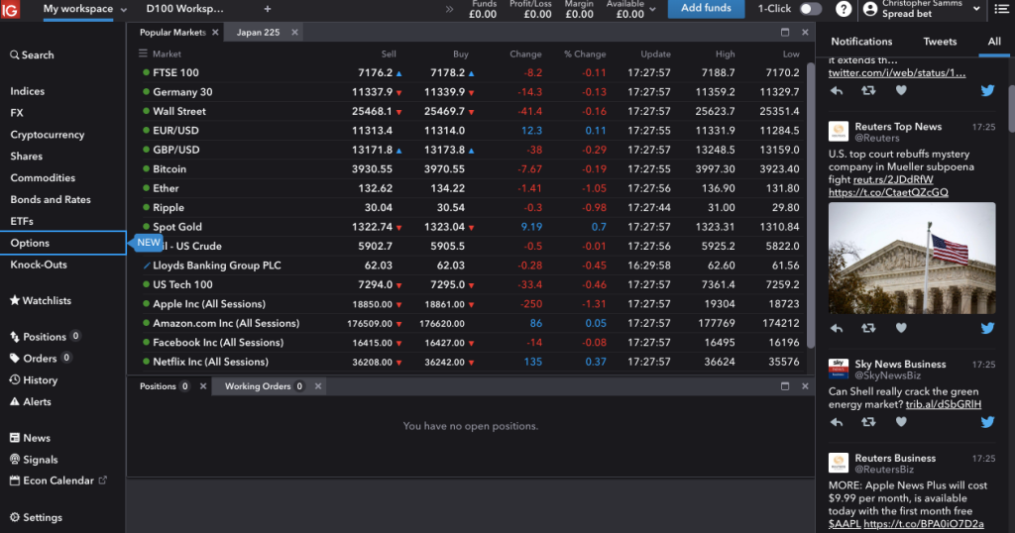Click the Add funds button
The height and width of the screenshot is (533, 1015).
click(x=706, y=9)
